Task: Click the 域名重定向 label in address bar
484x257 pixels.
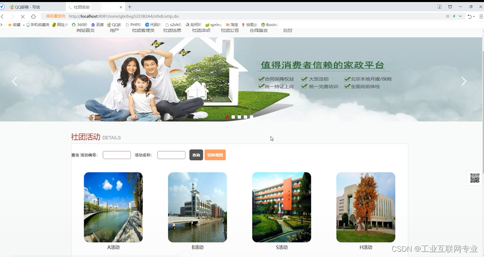Action: point(56,16)
